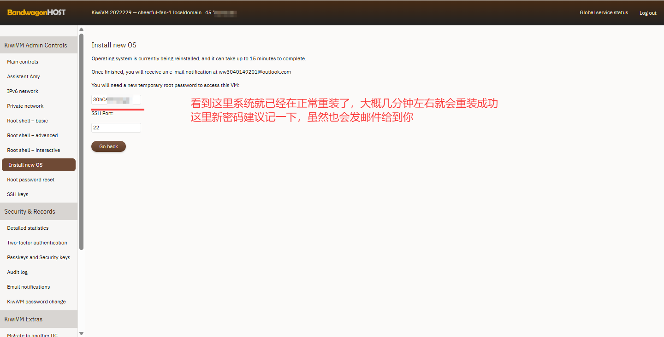
Task: Click Log out link
Action: pyautogui.click(x=647, y=13)
